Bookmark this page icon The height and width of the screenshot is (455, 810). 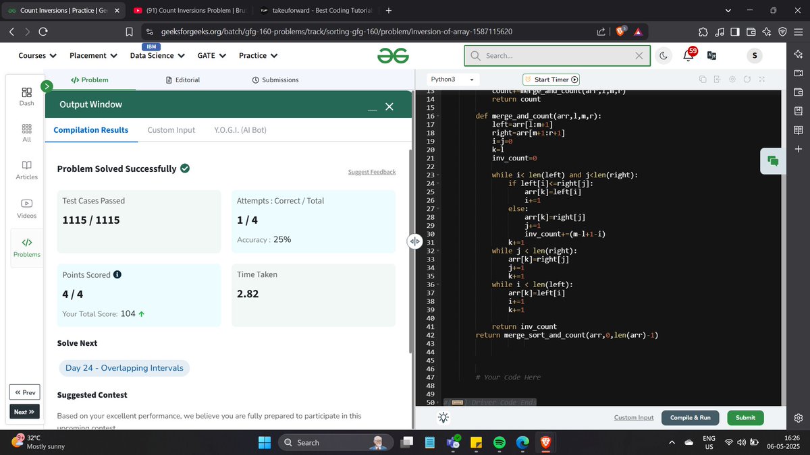pos(130,32)
